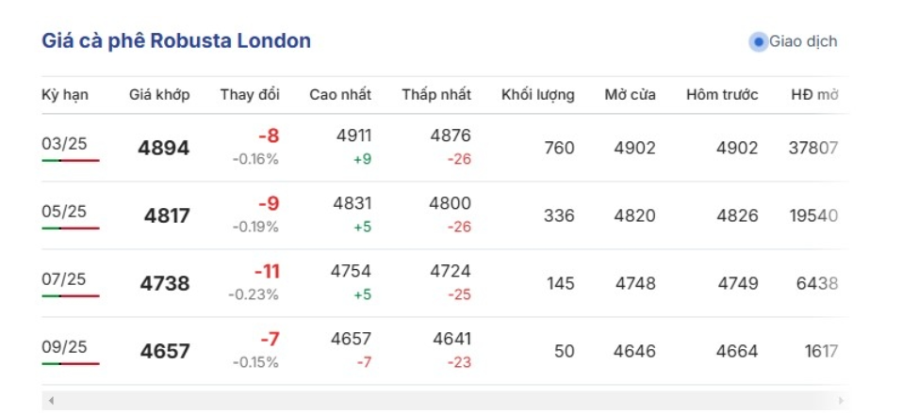Click the left scroll arrow below the table
Viewport: 902px width, 413px height.
51,401
